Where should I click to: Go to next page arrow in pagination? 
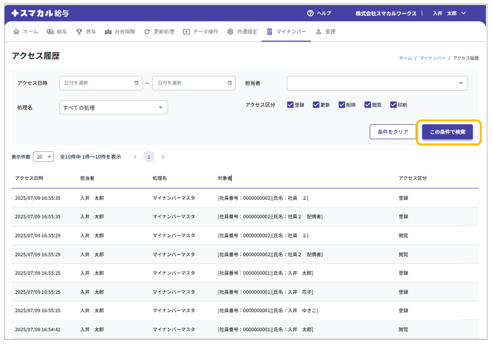163,157
